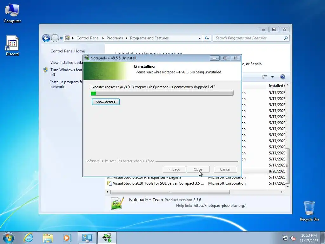The height and width of the screenshot is (244, 325).
Task: Click the horizontal scrollbar thumb
Action: click(170, 192)
